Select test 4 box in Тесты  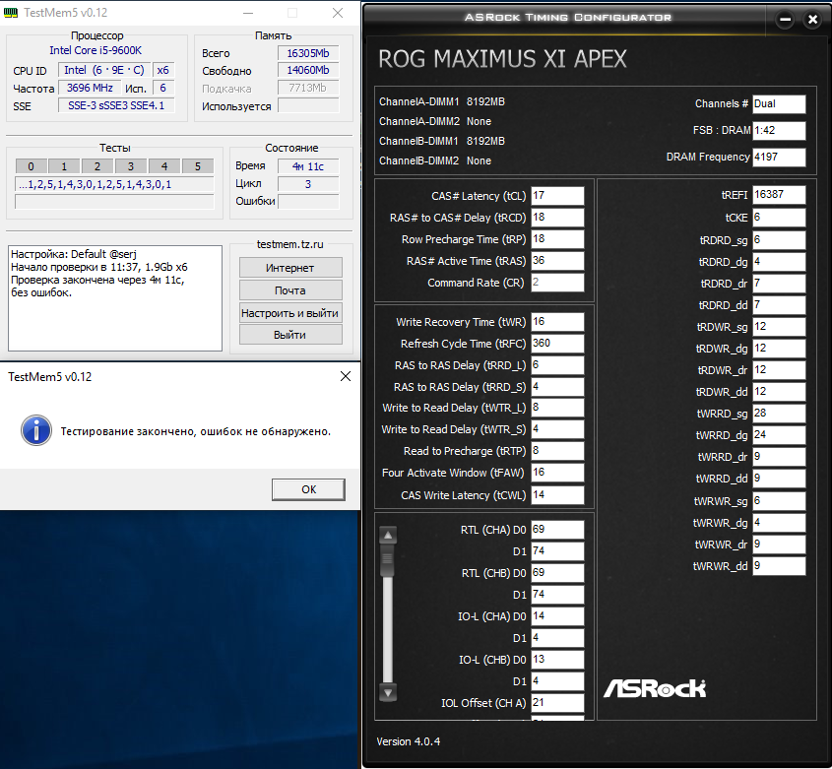tap(164, 166)
